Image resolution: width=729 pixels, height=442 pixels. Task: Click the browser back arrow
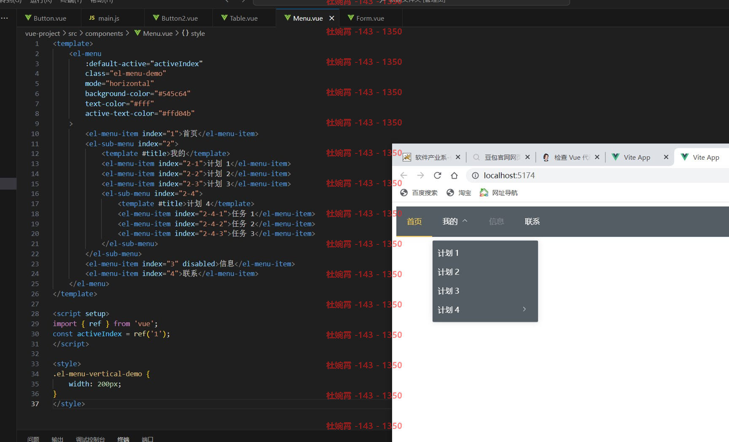click(404, 175)
